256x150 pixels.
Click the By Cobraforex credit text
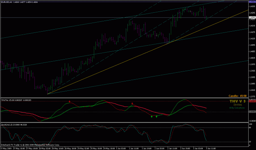point(237,108)
